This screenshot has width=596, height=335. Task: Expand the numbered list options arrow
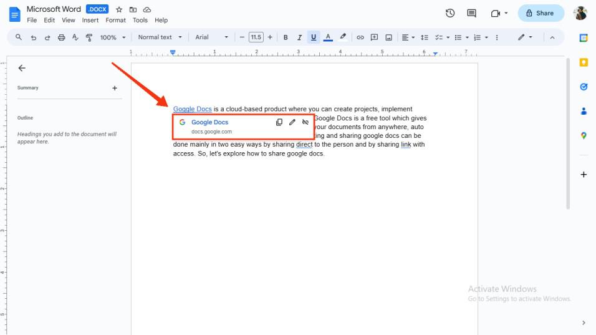486,37
